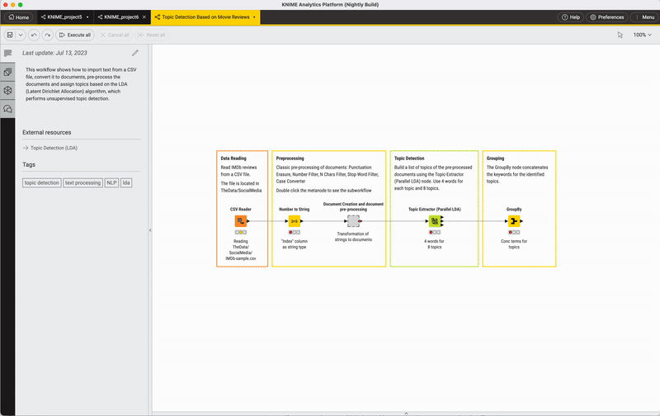Screen dimensions: 660x416
Task: Click the Cancel all button
Action: [x=115, y=35]
